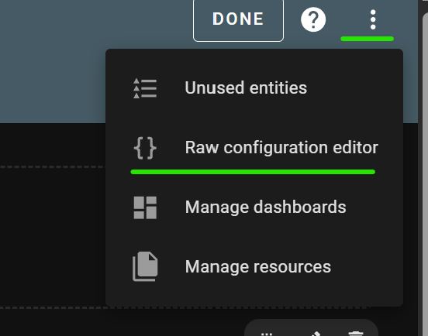Click the trash delete icon at bottom

[356, 334]
